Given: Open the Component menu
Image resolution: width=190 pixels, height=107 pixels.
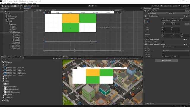Looking at the screenshot, I should tap(23, 3).
